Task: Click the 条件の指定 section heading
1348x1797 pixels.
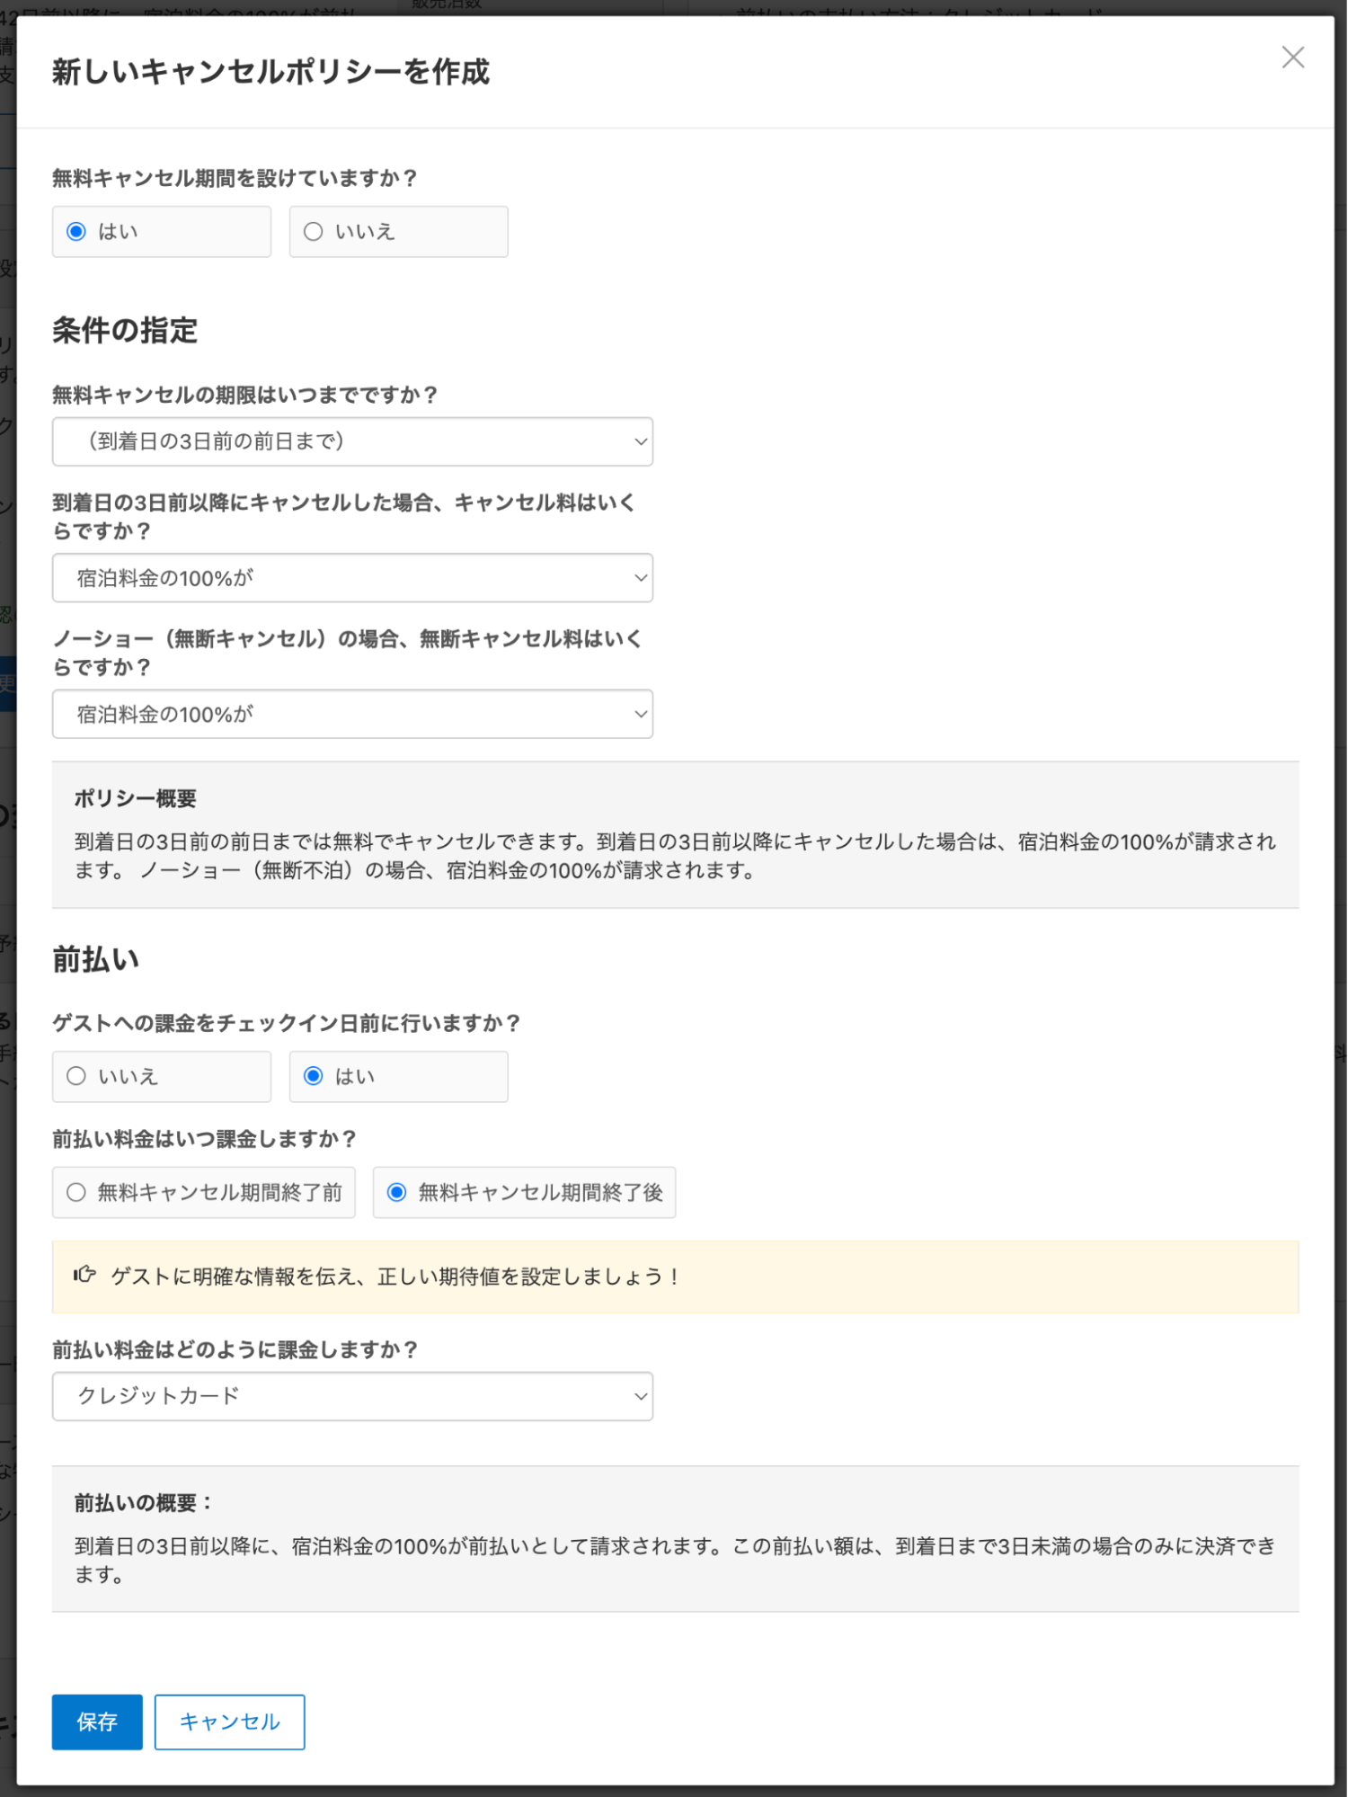Action: pos(125,331)
